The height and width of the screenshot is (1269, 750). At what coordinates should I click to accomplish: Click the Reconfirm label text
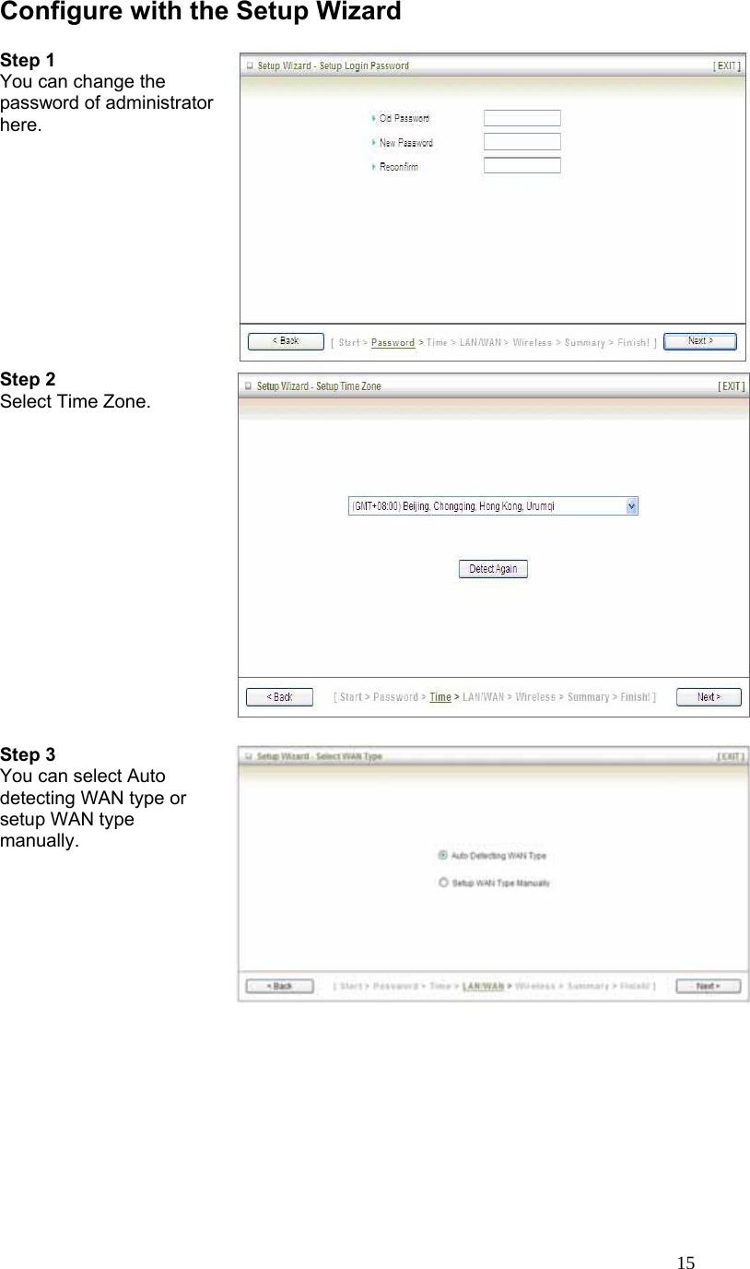[399, 167]
